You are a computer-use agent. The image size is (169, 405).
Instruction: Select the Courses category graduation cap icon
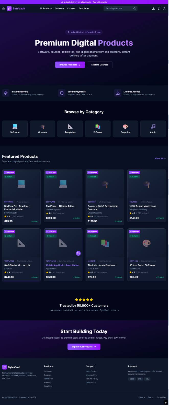[x=42, y=126]
